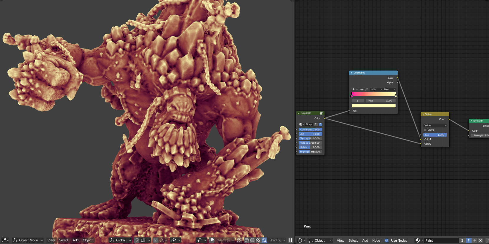Enable proportional editing circle icon

point(156,240)
